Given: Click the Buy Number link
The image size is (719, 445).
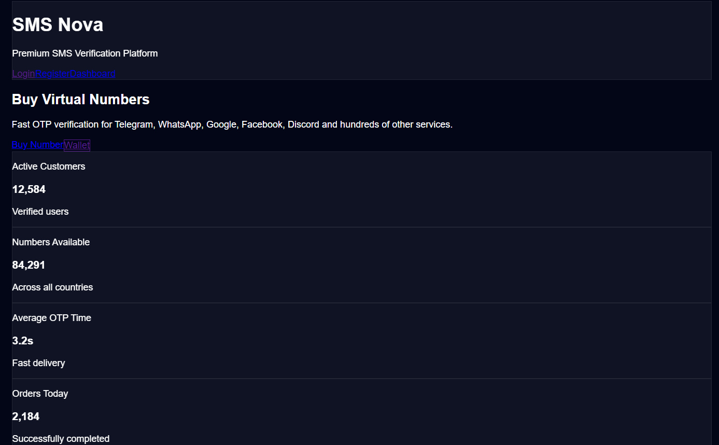Looking at the screenshot, I should pos(38,145).
